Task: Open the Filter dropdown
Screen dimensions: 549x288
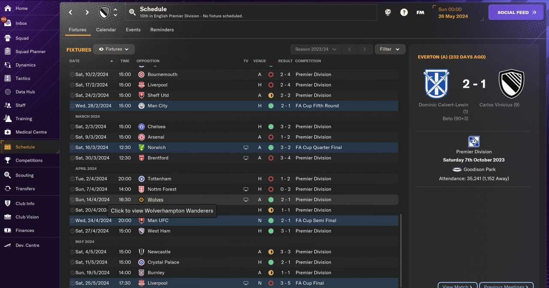Action: pyautogui.click(x=390, y=49)
